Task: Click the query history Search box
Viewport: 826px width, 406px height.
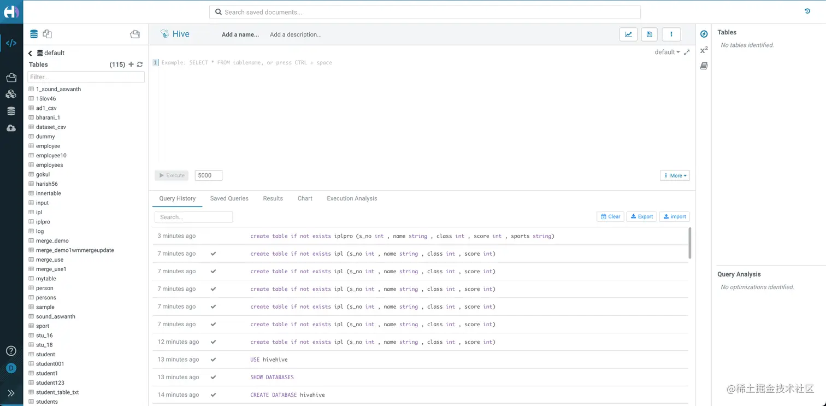Action: [x=194, y=217]
